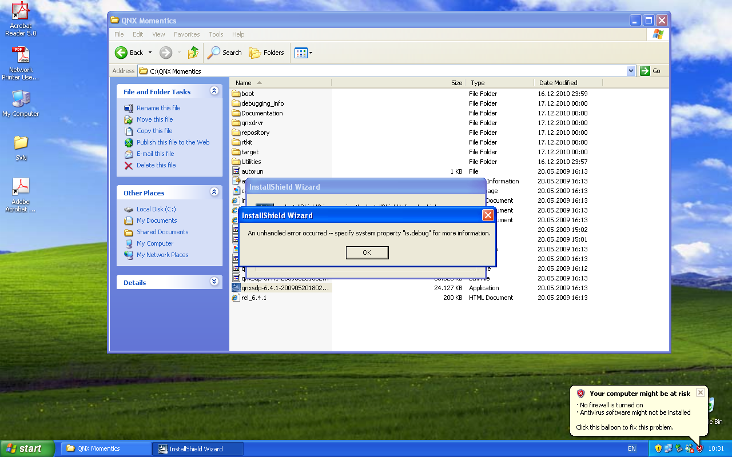
Task: Open the Views dropdown in toolbar
Action: tap(303, 53)
